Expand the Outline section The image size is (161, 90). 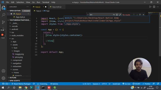[x=13, y=78]
